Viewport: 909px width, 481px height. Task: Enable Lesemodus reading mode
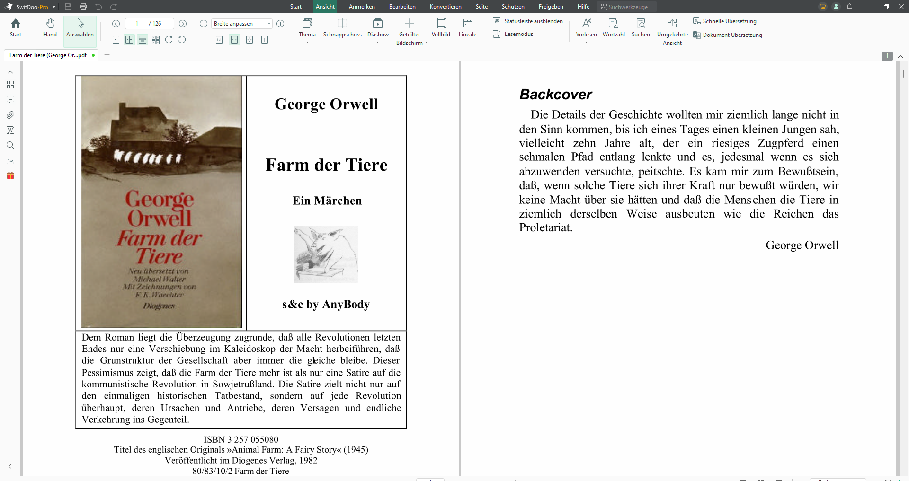tap(513, 34)
